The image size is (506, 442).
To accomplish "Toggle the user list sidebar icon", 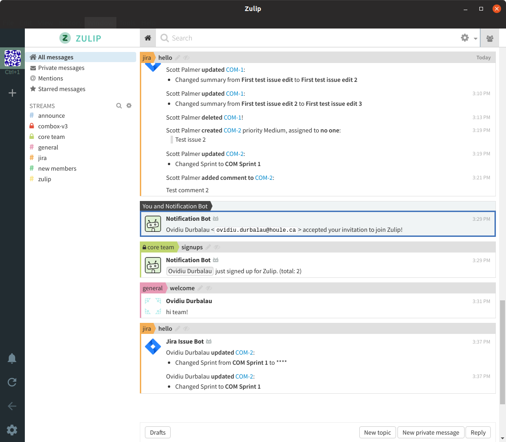I will point(489,38).
